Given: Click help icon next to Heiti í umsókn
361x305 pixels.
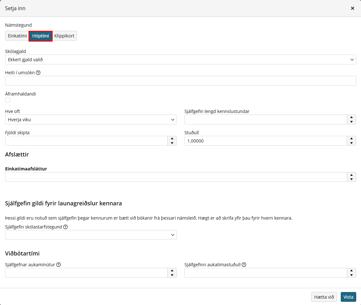Looking at the screenshot, I should tap(38, 73).
